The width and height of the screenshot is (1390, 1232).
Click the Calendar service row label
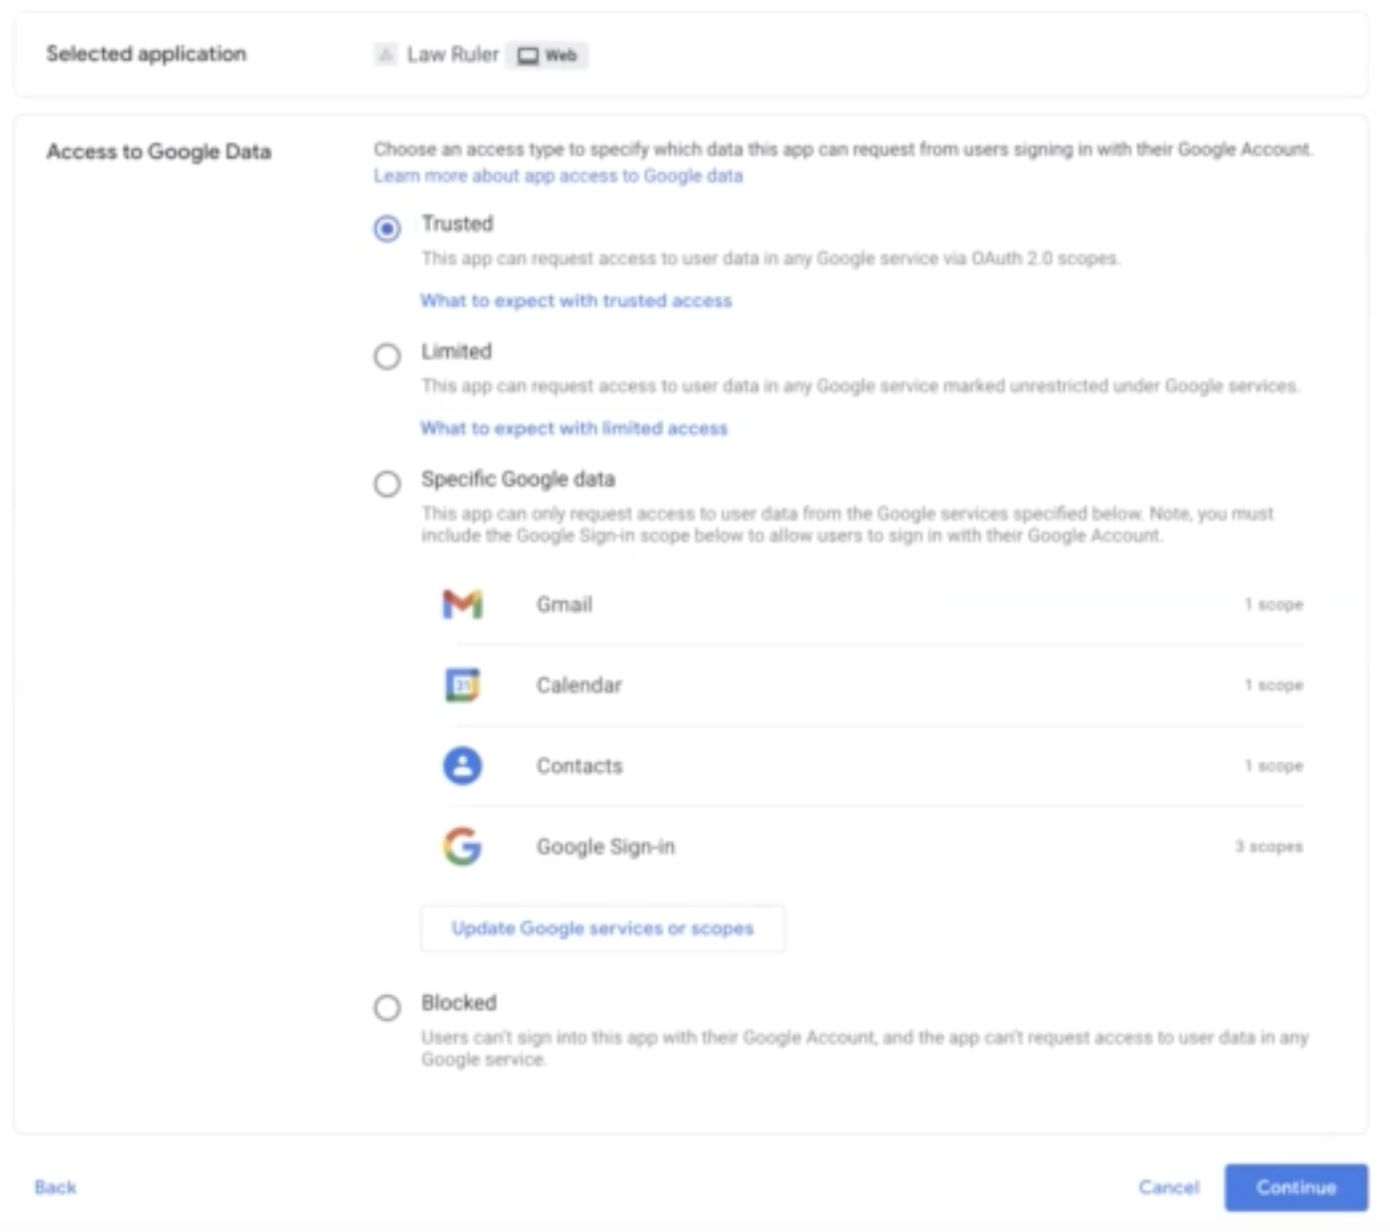[579, 685]
